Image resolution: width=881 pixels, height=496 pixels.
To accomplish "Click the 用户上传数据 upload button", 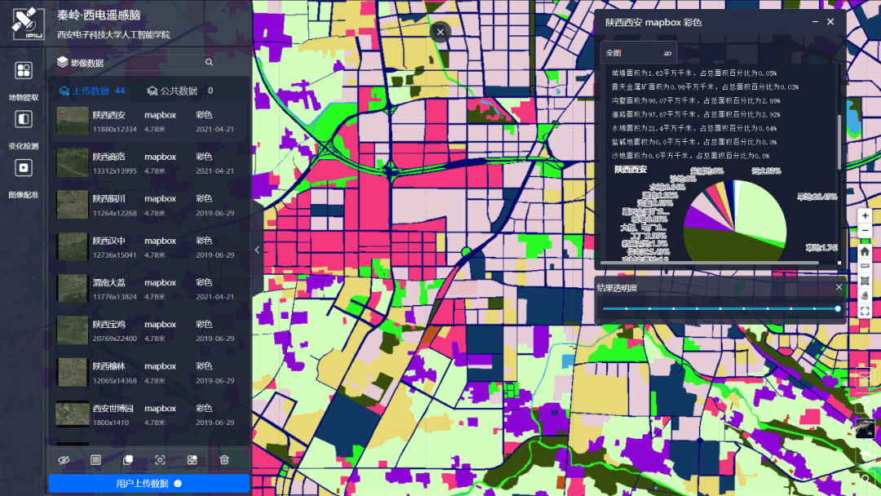I will [x=148, y=483].
